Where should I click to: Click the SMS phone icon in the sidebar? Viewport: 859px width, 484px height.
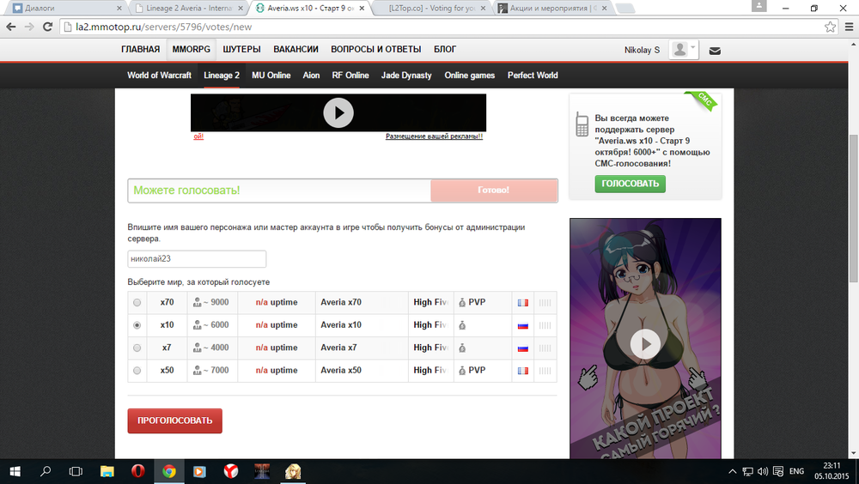click(582, 125)
